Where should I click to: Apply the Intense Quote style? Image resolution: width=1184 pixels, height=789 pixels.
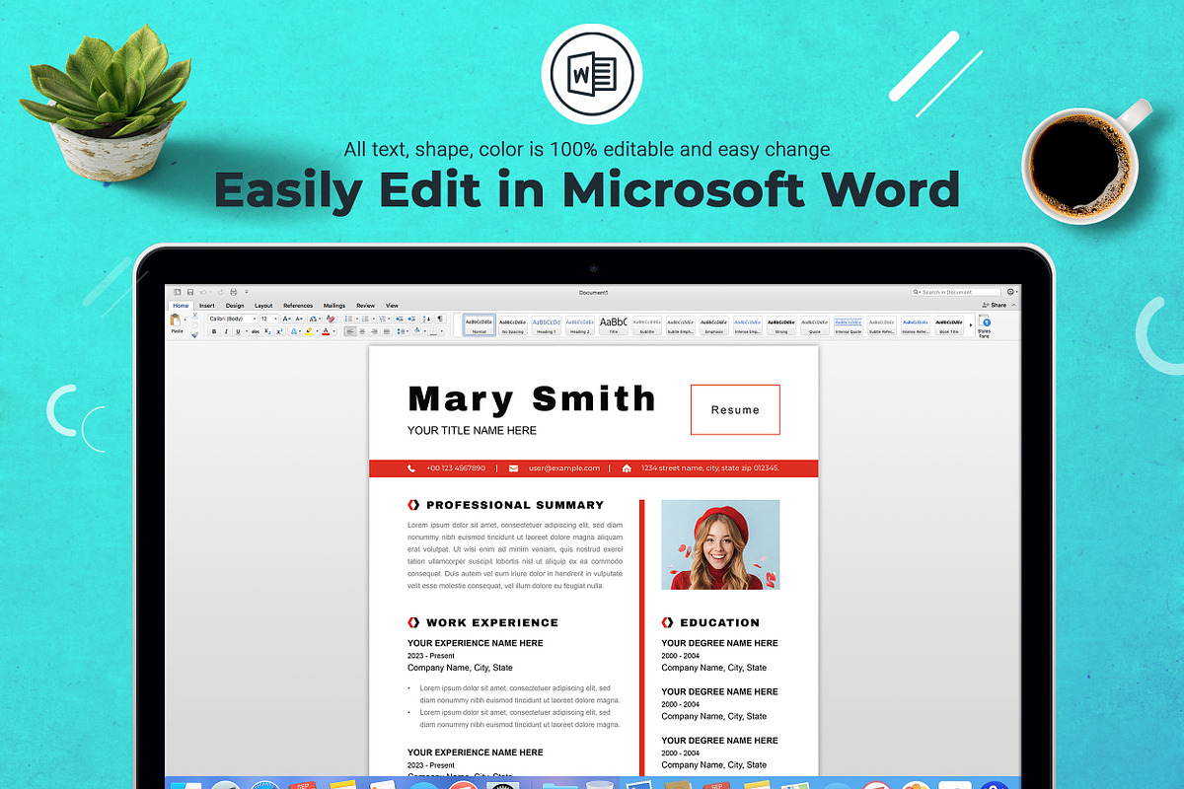tap(849, 325)
